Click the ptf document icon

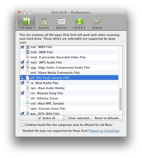click(x=27, y=78)
